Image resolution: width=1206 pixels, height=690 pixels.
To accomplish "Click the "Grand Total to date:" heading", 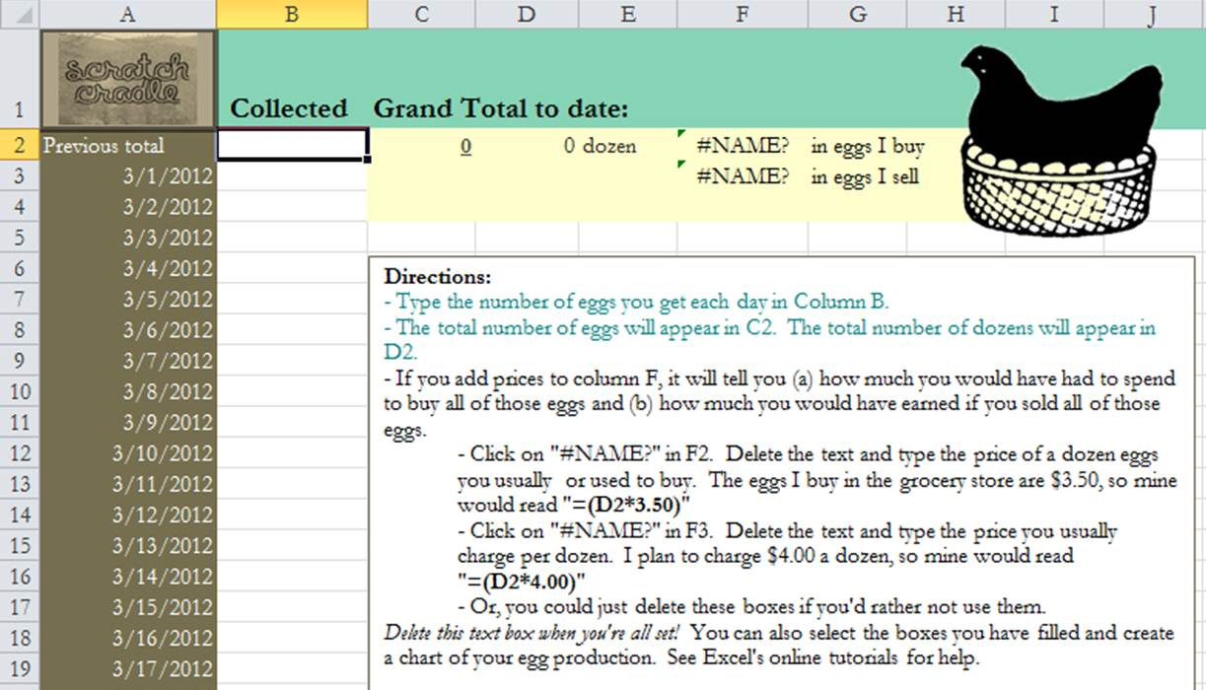I will click(x=501, y=108).
